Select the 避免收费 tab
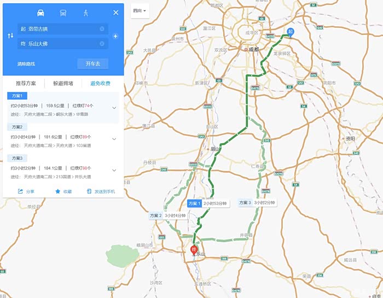Screen dimensions: 383x298 tap(100, 83)
